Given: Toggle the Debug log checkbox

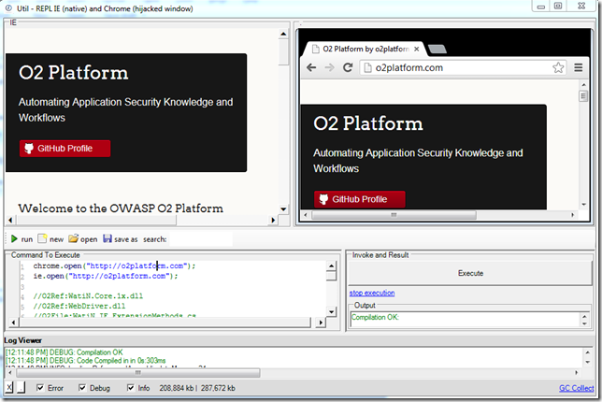Looking at the screenshot, I should (82, 387).
